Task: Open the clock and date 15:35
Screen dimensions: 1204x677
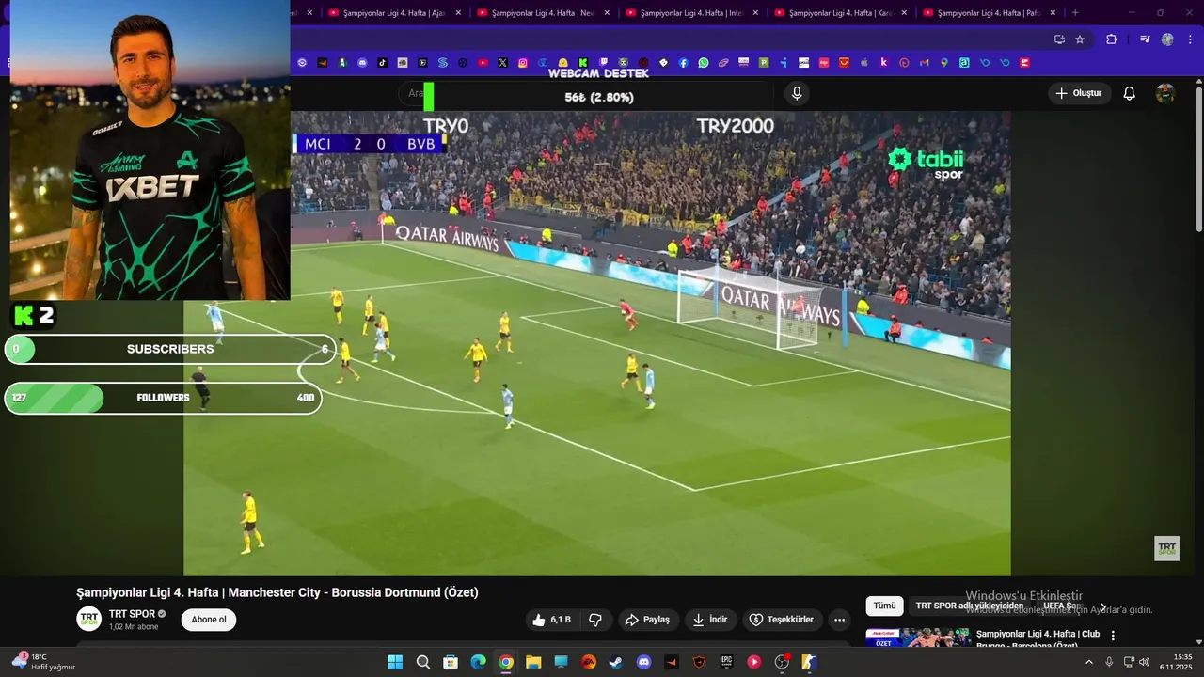Action: (1176, 662)
